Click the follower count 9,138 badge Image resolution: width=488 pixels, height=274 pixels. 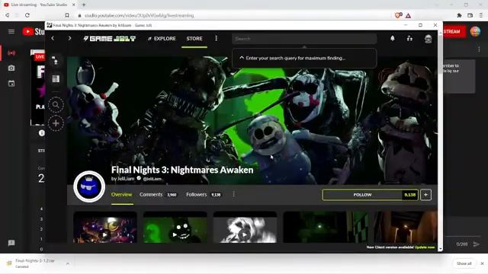[x=409, y=195]
